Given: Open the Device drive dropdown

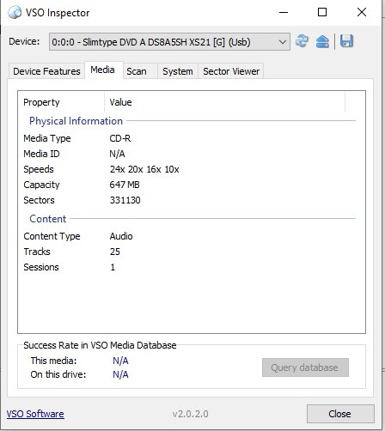Looking at the screenshot, I should (x=169, y=42).
